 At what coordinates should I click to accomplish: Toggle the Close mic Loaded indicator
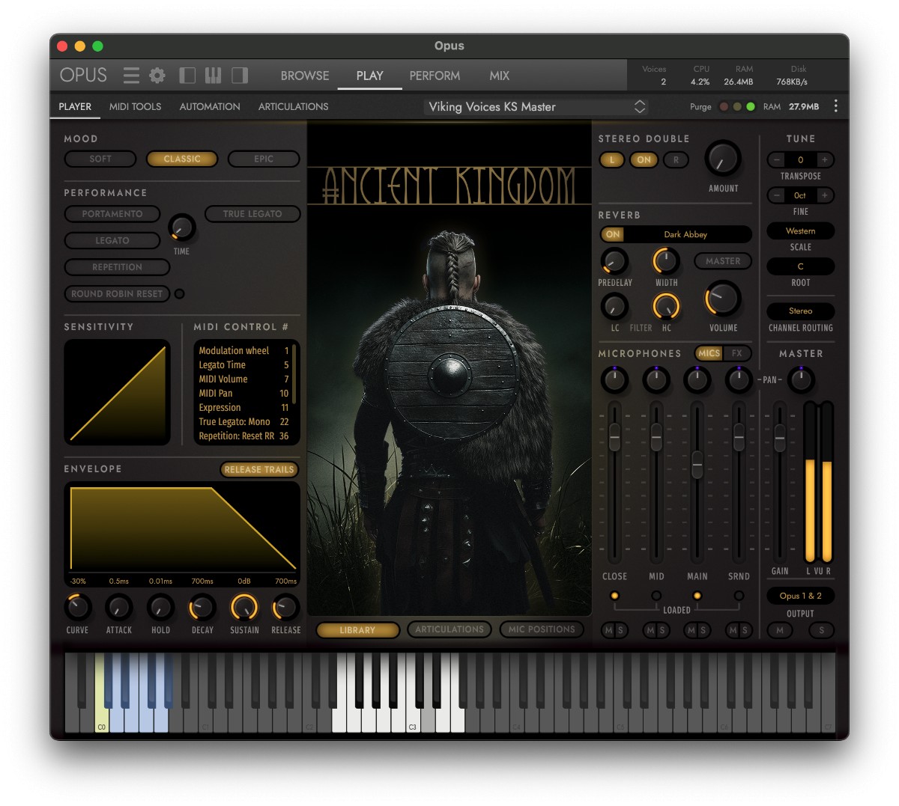pos(614,596)
